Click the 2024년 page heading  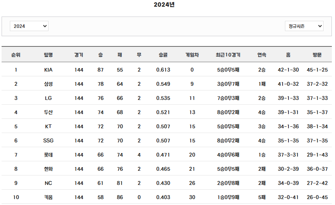click(164, 4)
